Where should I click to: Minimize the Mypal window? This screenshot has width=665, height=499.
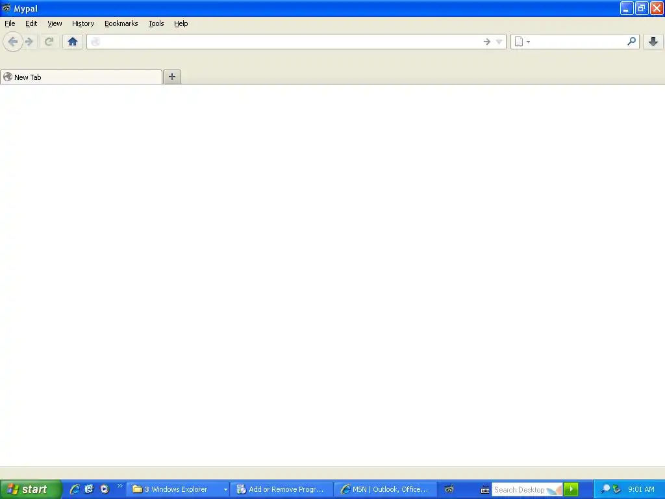click(x=627, y=8)
